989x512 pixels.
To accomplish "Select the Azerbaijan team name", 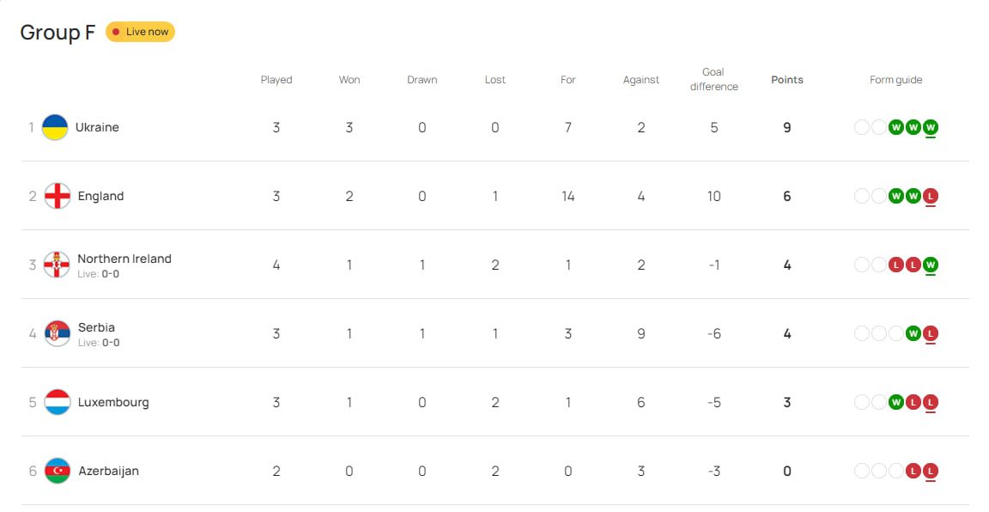I will click(x=108, y=471).
